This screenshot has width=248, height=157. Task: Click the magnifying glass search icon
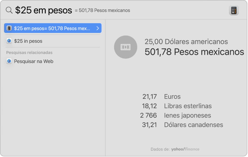(9, 10)
